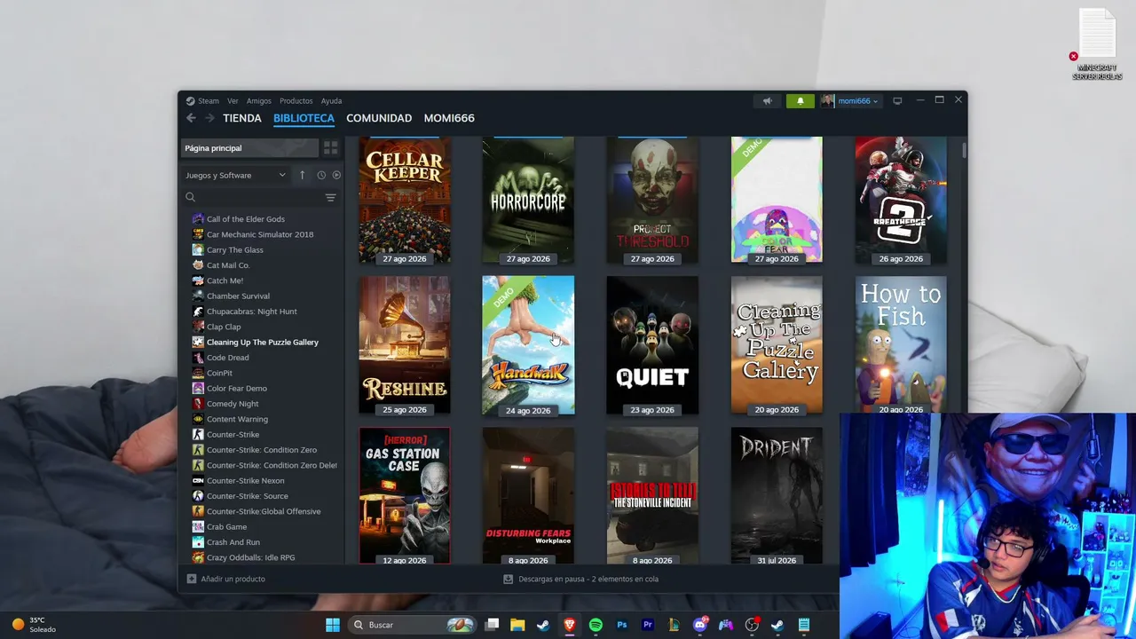Open the green notifications bell

(800, 101)
